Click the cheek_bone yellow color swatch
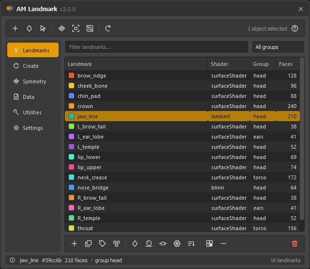Screen dimensions: 310x269 [71, 86]
